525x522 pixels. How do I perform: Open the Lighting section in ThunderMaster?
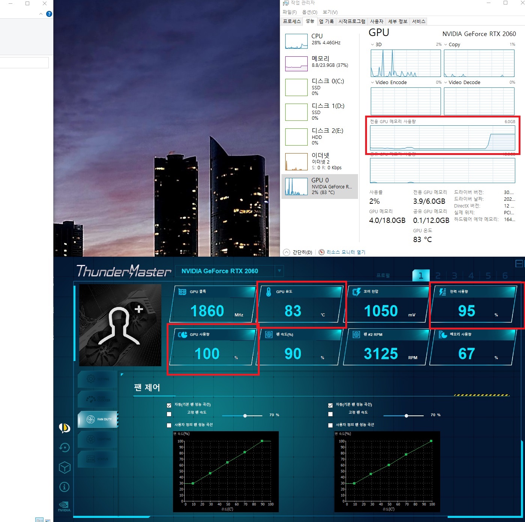pos(98,439)
